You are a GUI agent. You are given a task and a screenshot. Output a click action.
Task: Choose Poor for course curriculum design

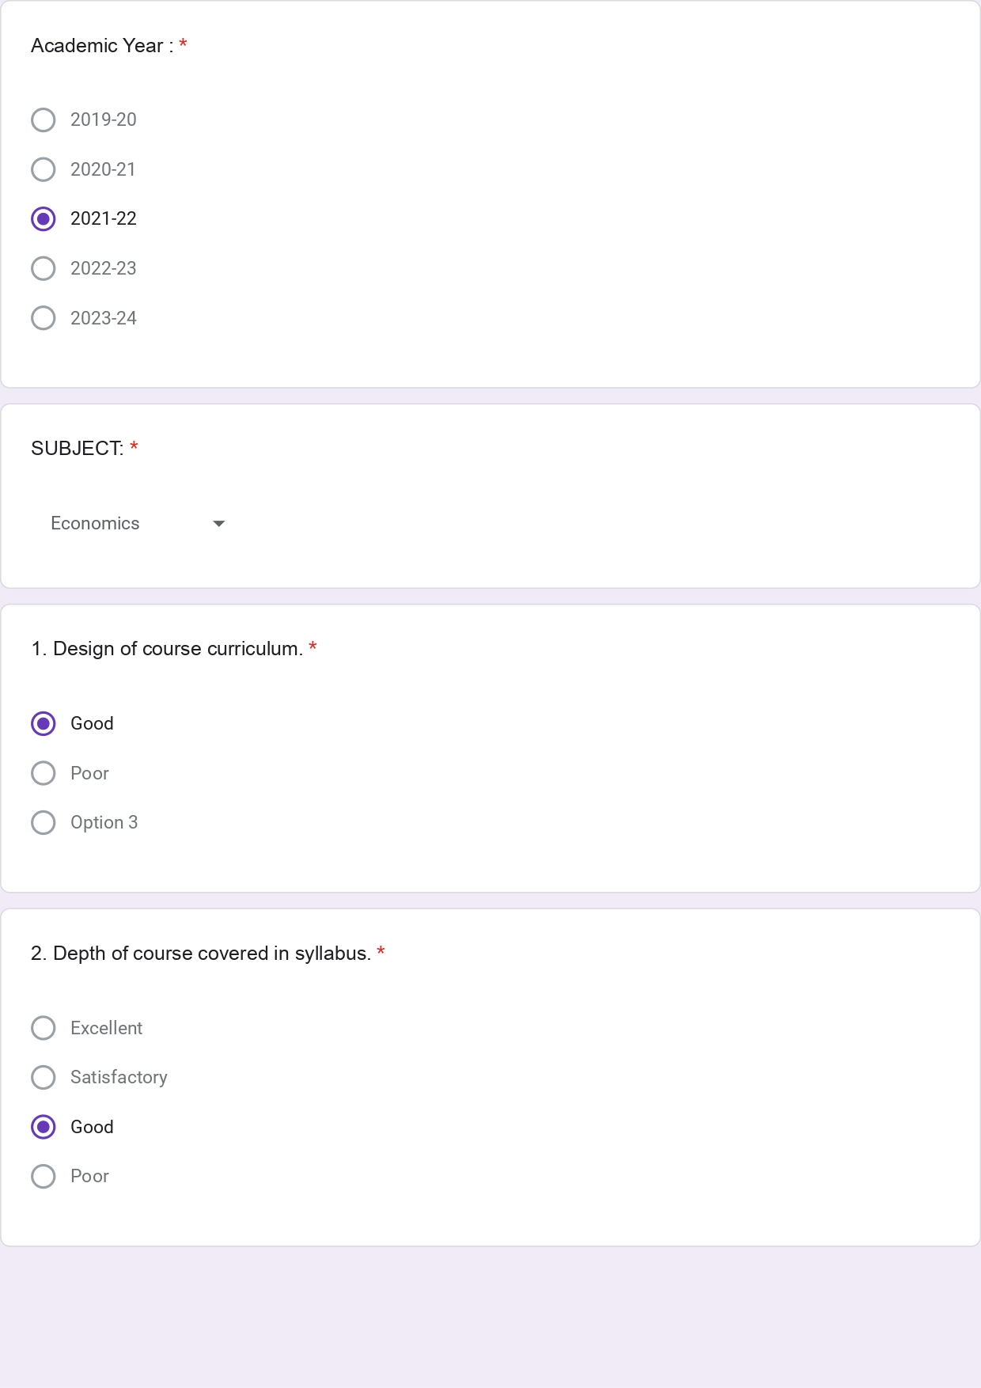pos(44,773)
